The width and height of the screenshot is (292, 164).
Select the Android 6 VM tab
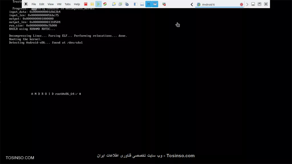coord(219,5)
